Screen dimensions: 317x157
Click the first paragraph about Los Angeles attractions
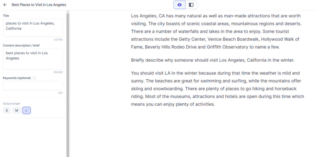point(216,31)
